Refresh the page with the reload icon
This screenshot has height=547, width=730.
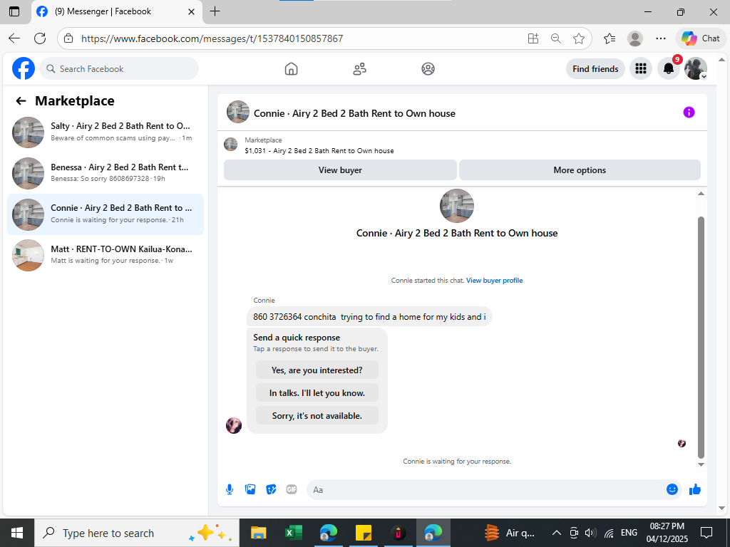(40, 38)
